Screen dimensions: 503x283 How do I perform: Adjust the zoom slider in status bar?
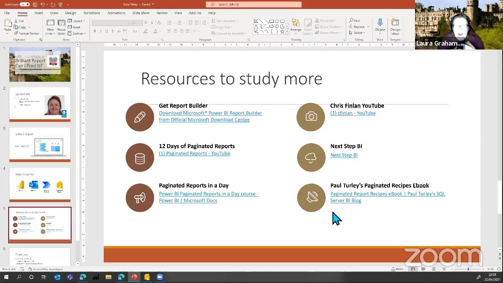pyautogui.click(x=468, y=269)
